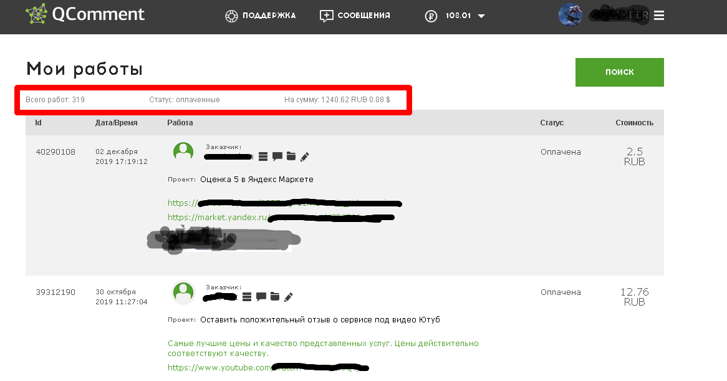The image size is (727, 381).
Task: Click pencil edit icon for job 40290108
Action: tap(305, 157)
